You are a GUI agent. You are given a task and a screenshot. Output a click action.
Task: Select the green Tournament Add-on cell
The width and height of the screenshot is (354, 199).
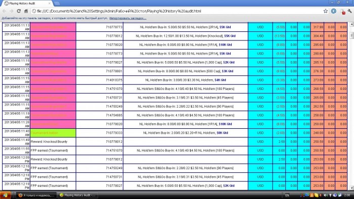pos(53,133)
